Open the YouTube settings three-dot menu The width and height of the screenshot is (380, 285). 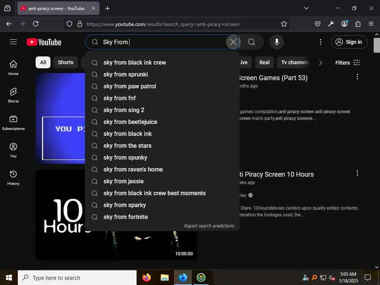coord(320,42)
